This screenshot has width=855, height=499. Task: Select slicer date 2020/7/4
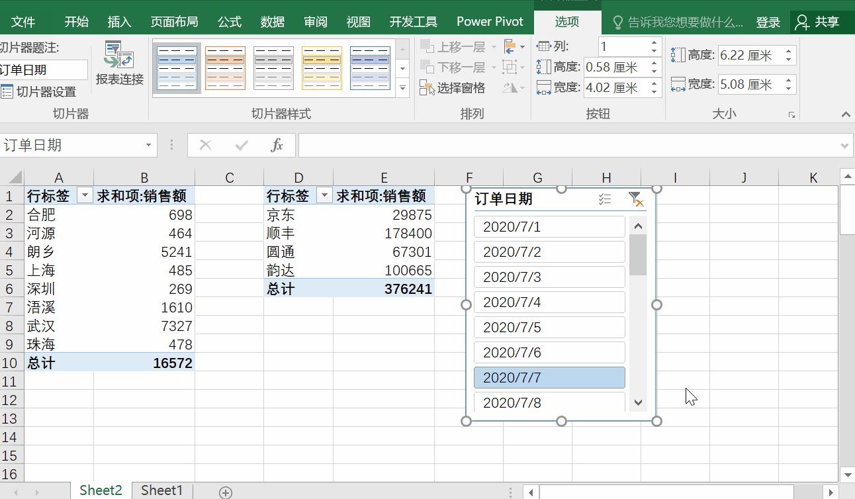coord(549,302)
